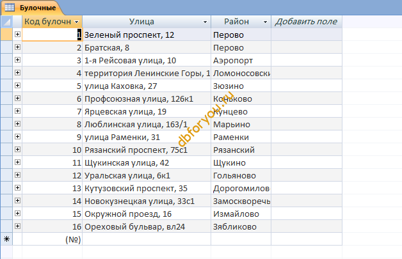Image resolution: width=402 pixels, height=259 pixels.
Task: Select the cell Уральская улица, 6к1
Action: point(147,175)
